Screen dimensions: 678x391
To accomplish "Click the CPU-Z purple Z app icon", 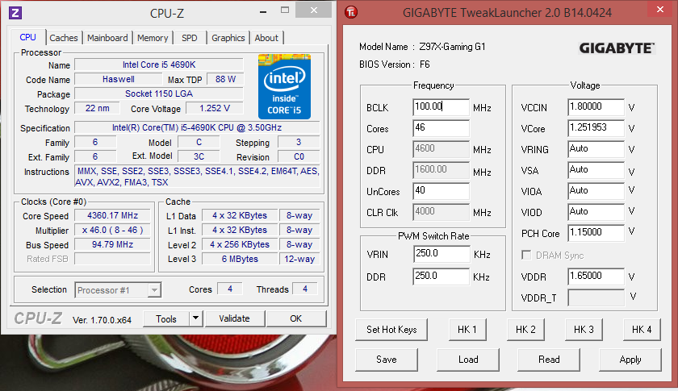I will (15, 13).
